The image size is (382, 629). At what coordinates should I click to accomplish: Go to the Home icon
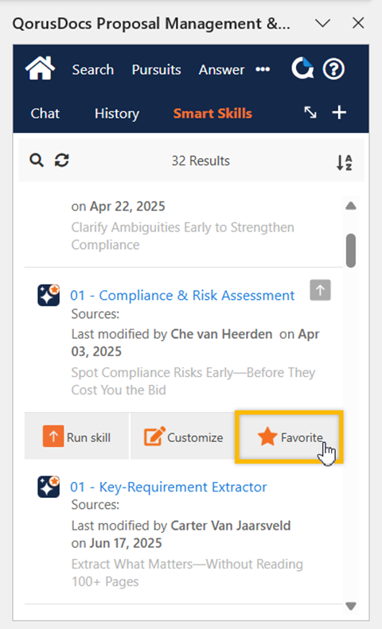40,68
